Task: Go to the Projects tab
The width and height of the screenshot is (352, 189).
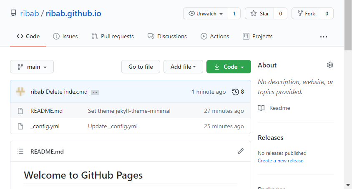Action: (257, 36)
